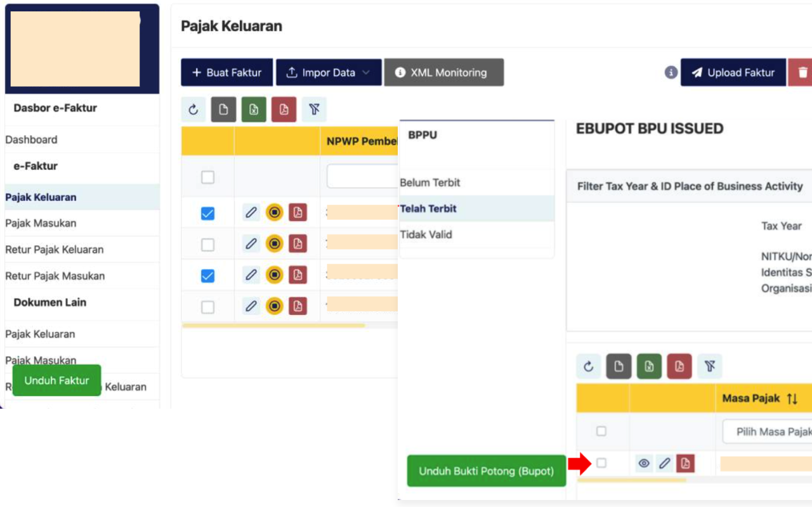
Task: Open the PDF of the second invoice row
Action: pos(298,243)
